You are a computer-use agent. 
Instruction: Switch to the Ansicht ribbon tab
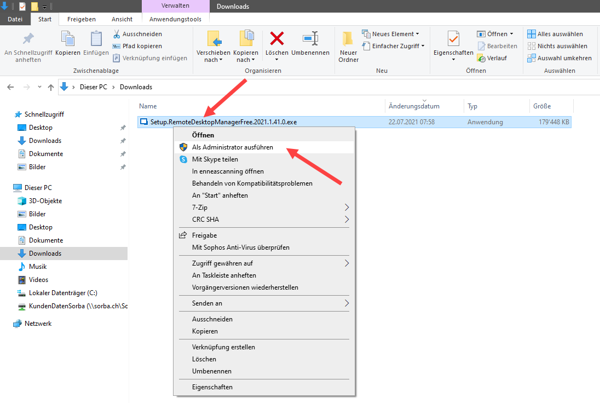pyautogui.click(x=122, y=19)
